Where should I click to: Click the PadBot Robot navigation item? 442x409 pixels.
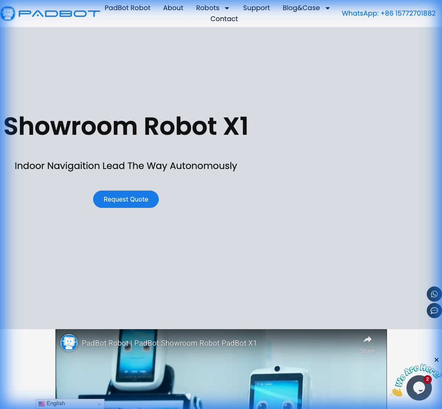click(x=127, y=8)
